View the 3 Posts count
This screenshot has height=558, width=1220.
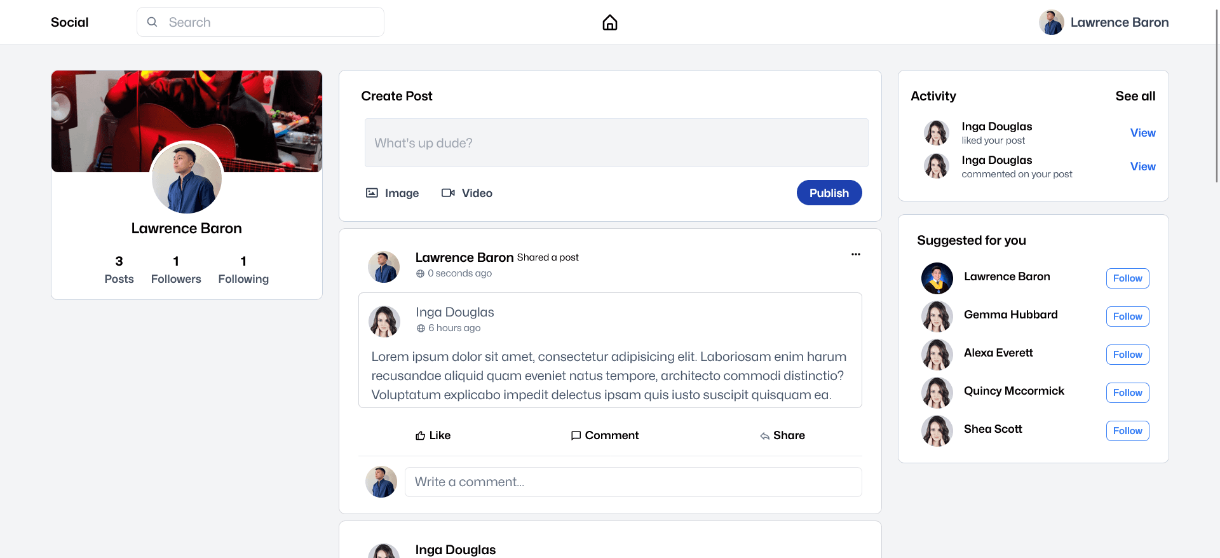pyautogui.click(x=119, y=269)
